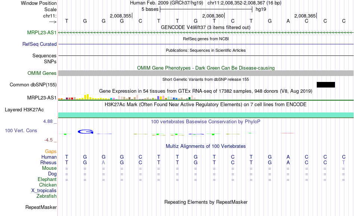The height and width of the screenshot is (216, 354).
Task: Click the 5 bases scale bar
Action: click(206, 9)
